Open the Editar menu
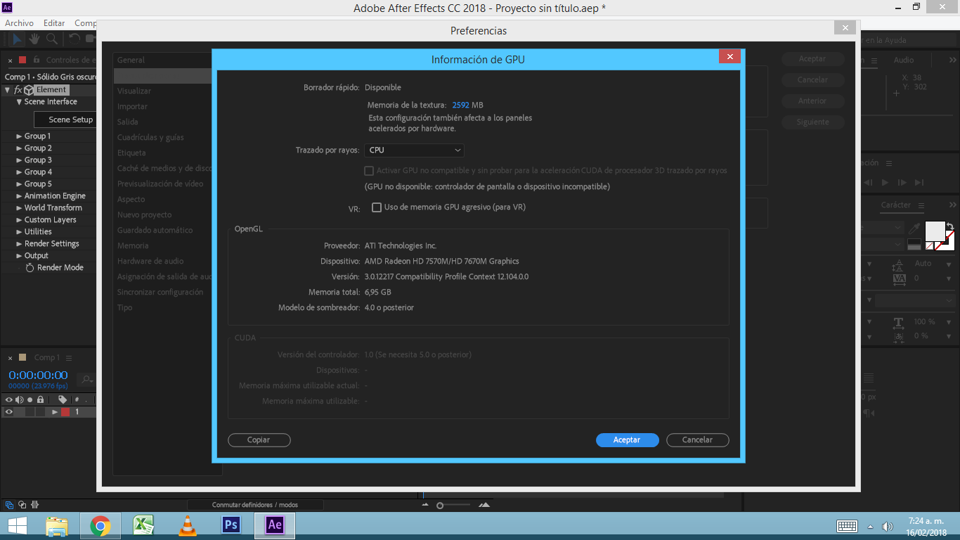Screen dimensions: 960x540 [x=54, y=23]
